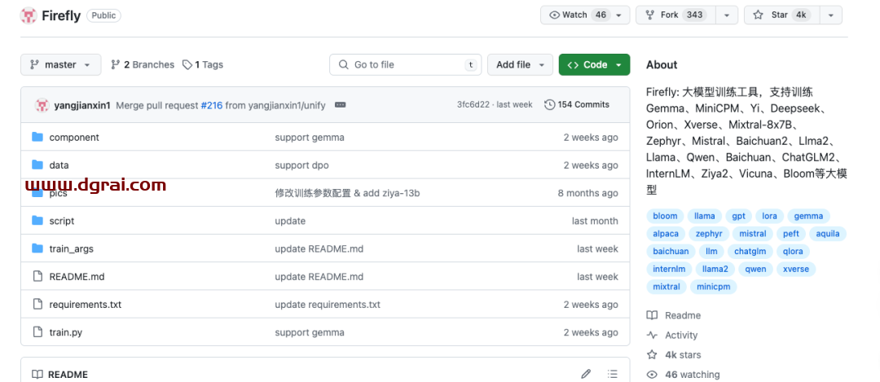This screenshot has height=382, width=880.
Task: Select the minicpm topic tag
Action: click(x=713, y=287)
